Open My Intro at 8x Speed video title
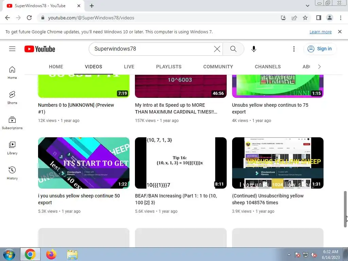This screenshot has width=348, height=261. (176, 108)
